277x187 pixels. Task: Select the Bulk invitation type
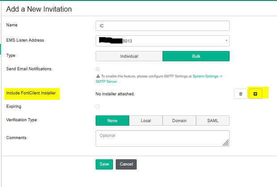coord(196,56)
